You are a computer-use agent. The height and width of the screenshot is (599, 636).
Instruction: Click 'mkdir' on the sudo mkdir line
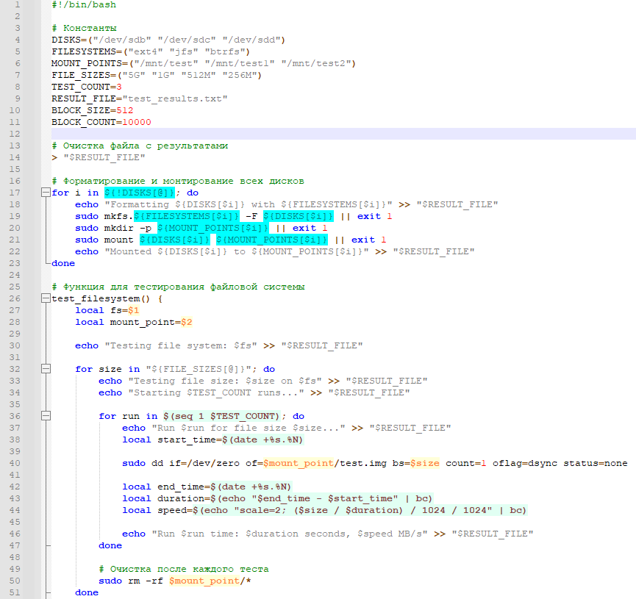[119, 228]
